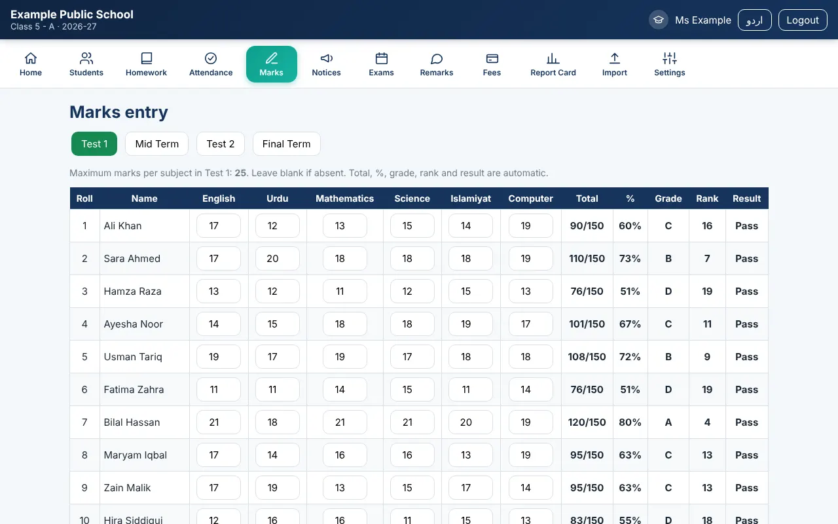This screenshot has height=524, width=838.
Task: Edit Zain Malik's Mathematics marks field
Action: tap(345, 487)
